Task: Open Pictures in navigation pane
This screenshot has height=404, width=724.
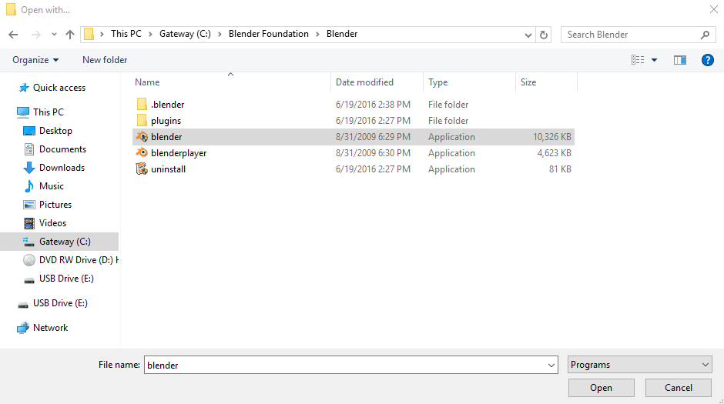Action: tap(55, 204)
